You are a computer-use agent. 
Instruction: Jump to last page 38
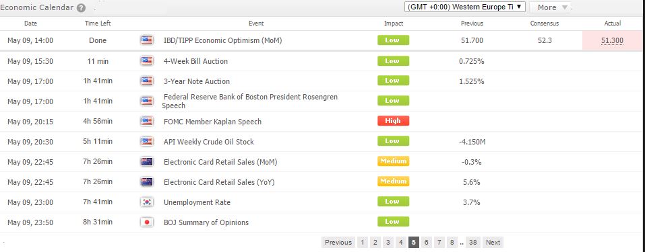click(473, 242)
